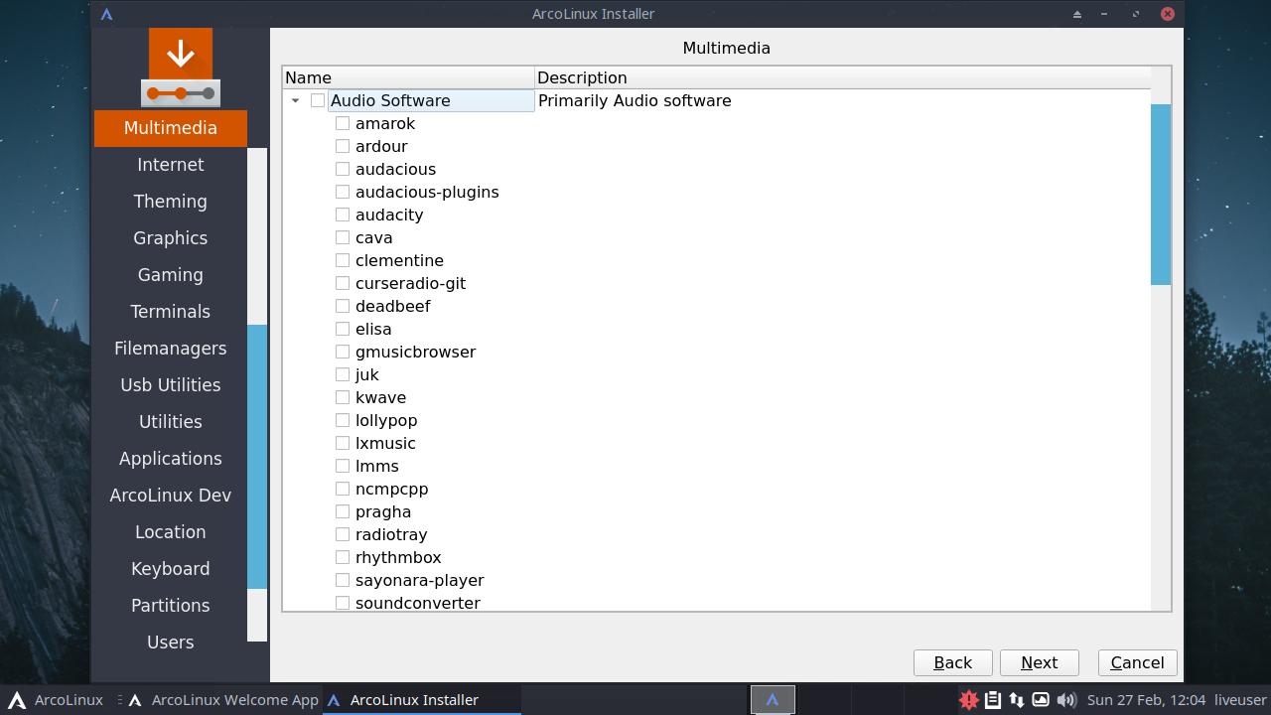Select the audacious checkbox
Viewport: 1271px width, 715px height.
(x=343, y=169)
